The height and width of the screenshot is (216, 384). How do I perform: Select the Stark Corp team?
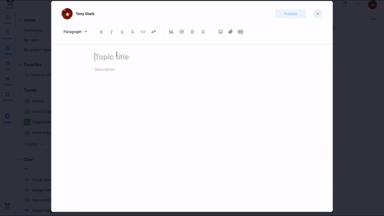coord(38,111)
